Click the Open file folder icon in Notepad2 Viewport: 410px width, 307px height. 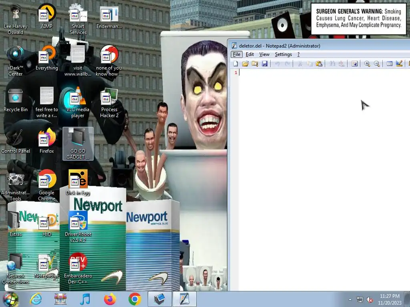[x=245, y=64]
